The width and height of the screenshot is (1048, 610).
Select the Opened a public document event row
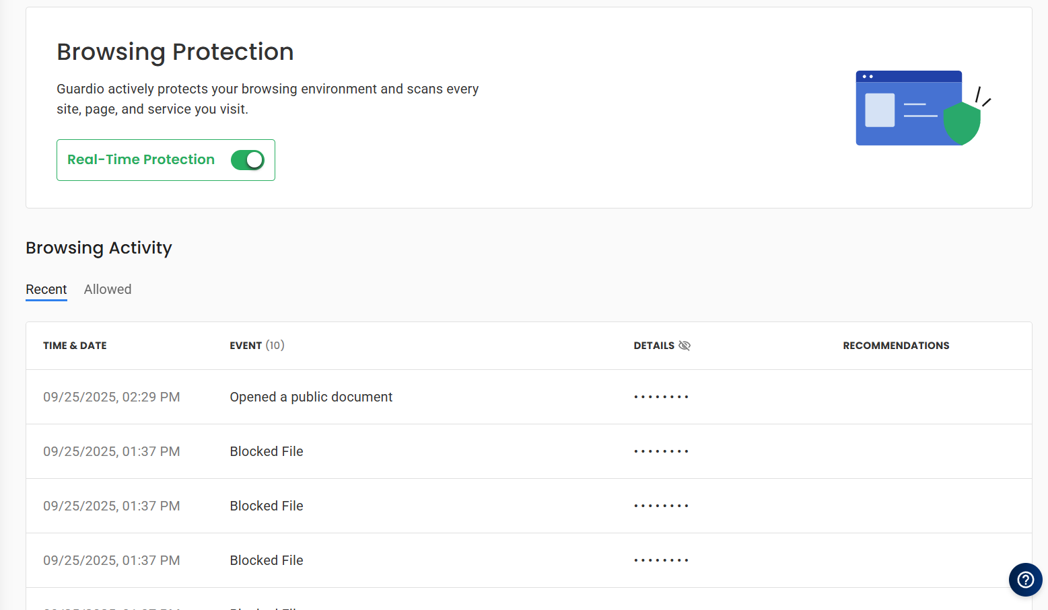pos(311,397)
